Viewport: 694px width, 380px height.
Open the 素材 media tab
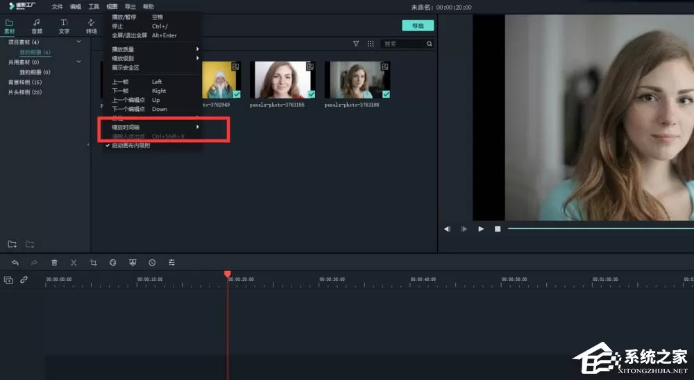coord(9,26)
